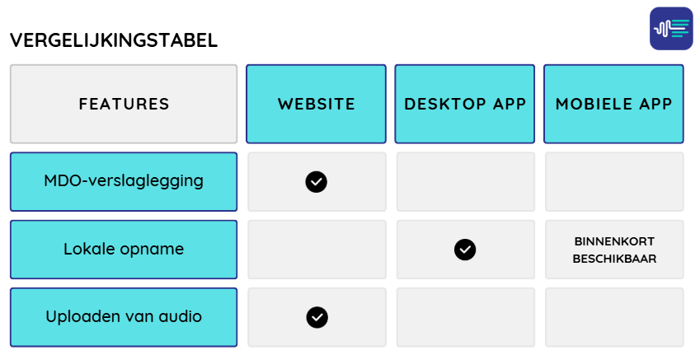
Task: Click the audio waveform app logo
Action: coord(671,29)
